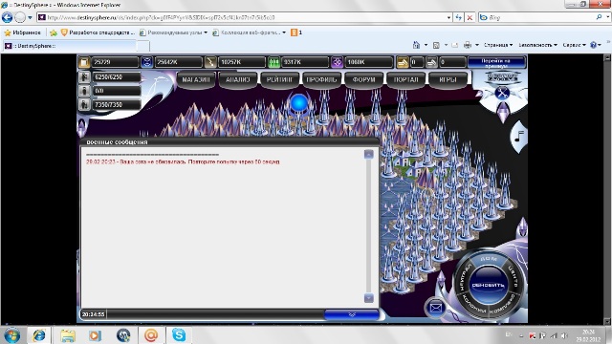Open the ФОРУМ menu tab
Viewport: 612px width, 344px height.
(363, 79)
